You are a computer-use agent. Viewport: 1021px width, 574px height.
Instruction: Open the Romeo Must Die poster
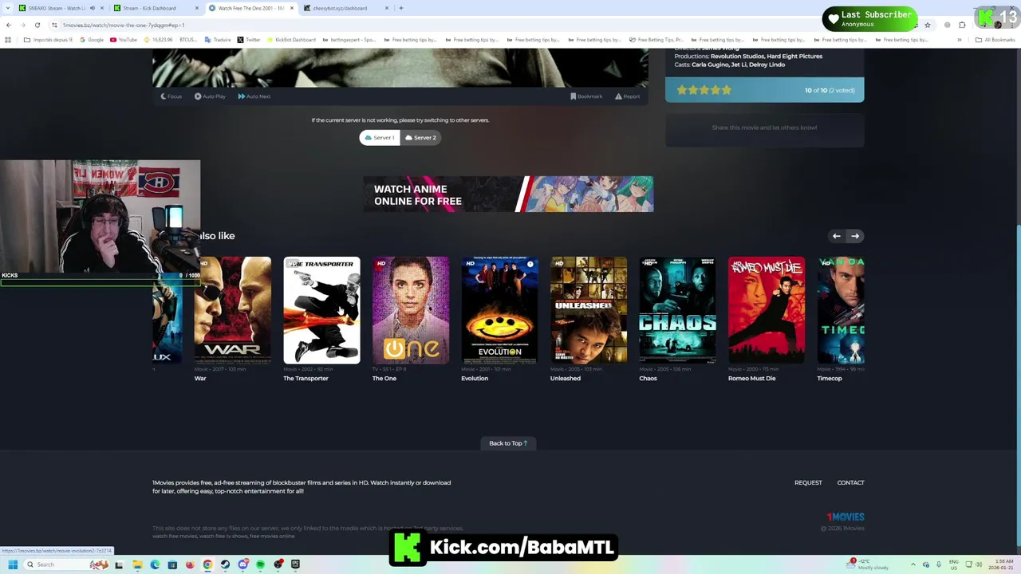pos(767,310)
